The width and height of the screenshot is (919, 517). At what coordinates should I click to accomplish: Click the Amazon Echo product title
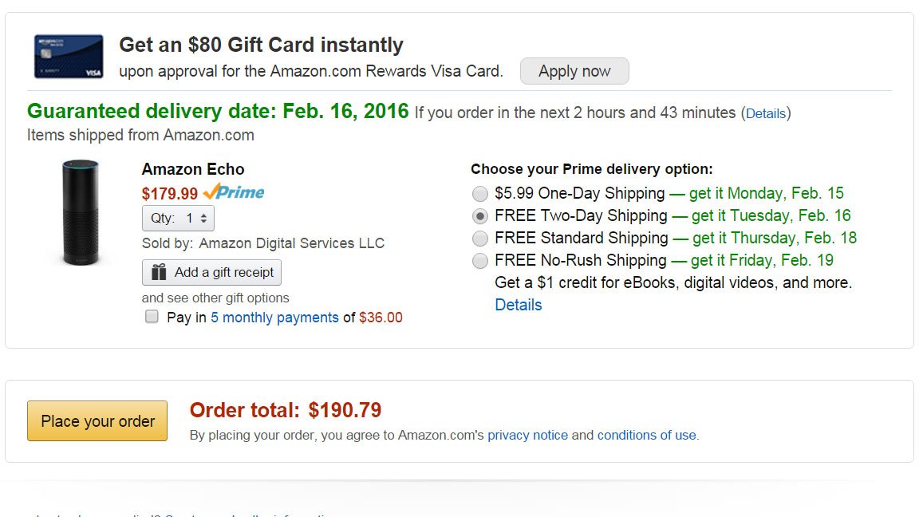click(193, 169)
